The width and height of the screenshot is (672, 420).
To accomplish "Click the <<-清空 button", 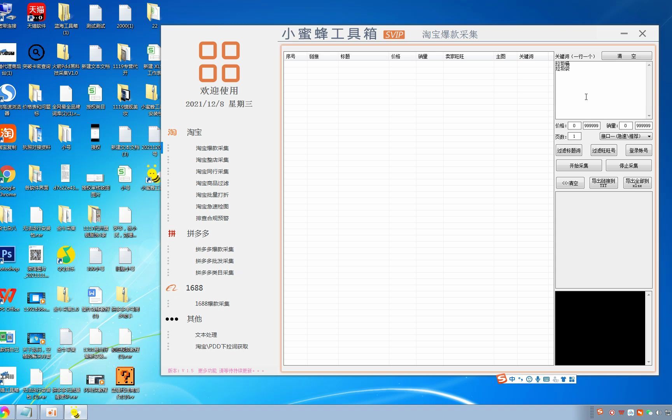I will pyautogui.click(x=570, y=183).
